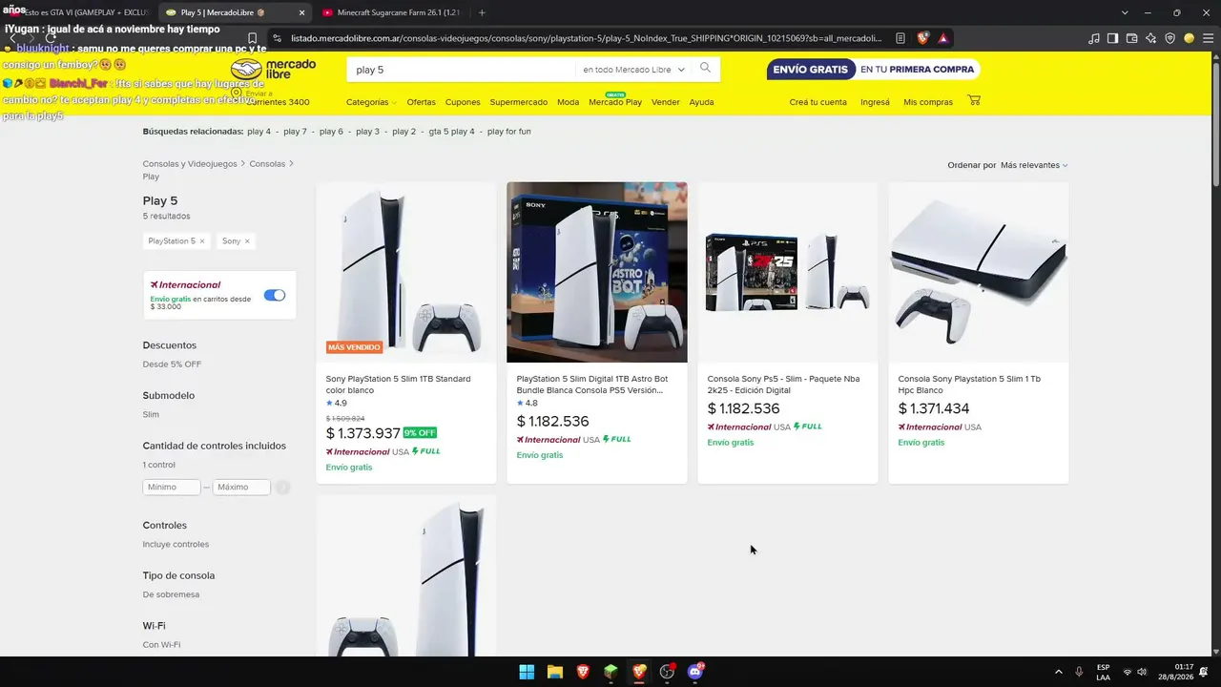Reload the page with the refresh icon
1221x687 pixels.
coord(52,38)
